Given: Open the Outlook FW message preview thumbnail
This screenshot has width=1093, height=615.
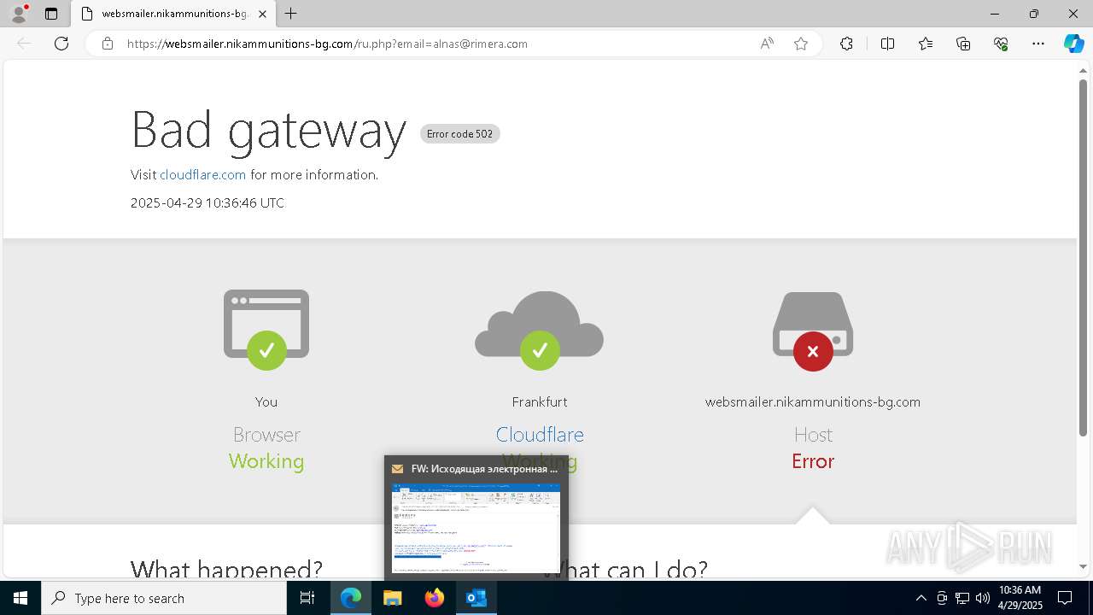Looking at the screenshot, I should pyautogui.click(x=476, y=528).
